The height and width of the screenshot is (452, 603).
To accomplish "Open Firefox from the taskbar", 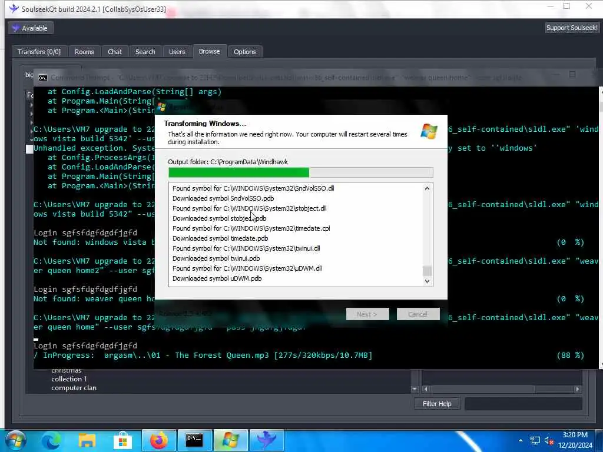I will pos(159,440).
